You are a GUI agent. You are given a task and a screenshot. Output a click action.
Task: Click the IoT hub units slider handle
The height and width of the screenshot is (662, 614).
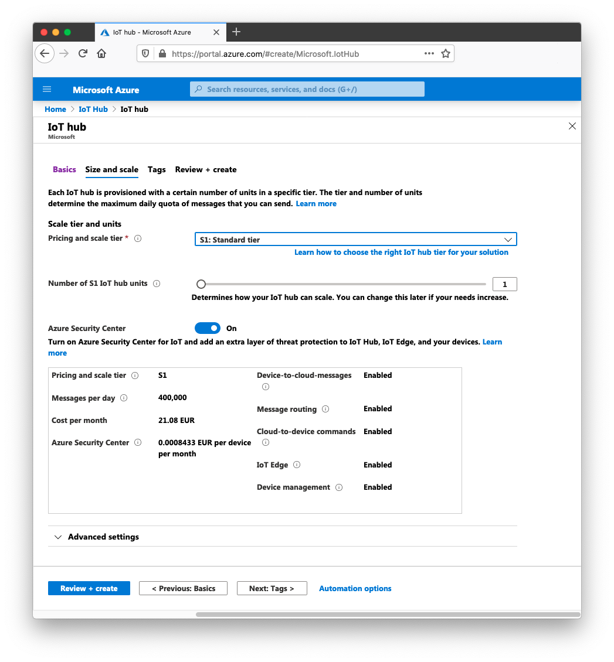click(201, 284)
